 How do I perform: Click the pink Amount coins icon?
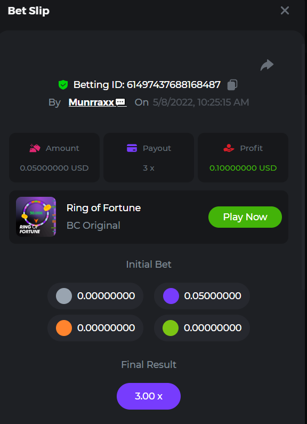[x=35, y=148]
